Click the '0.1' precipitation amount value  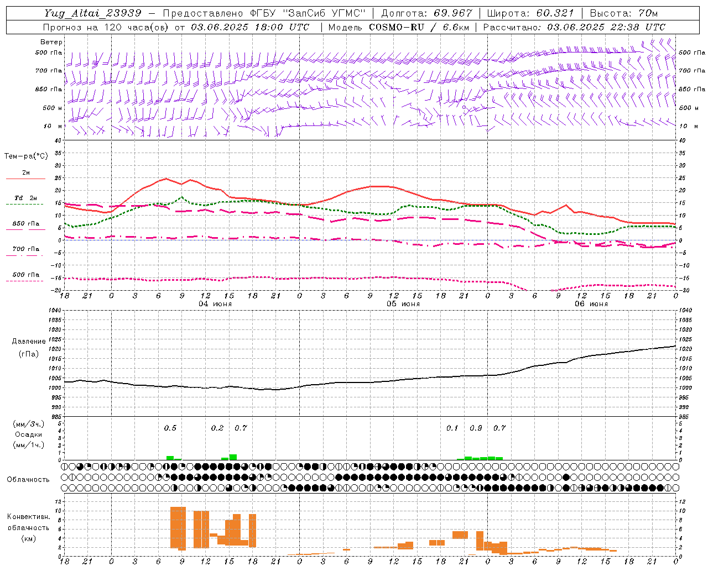pos(452,428)
